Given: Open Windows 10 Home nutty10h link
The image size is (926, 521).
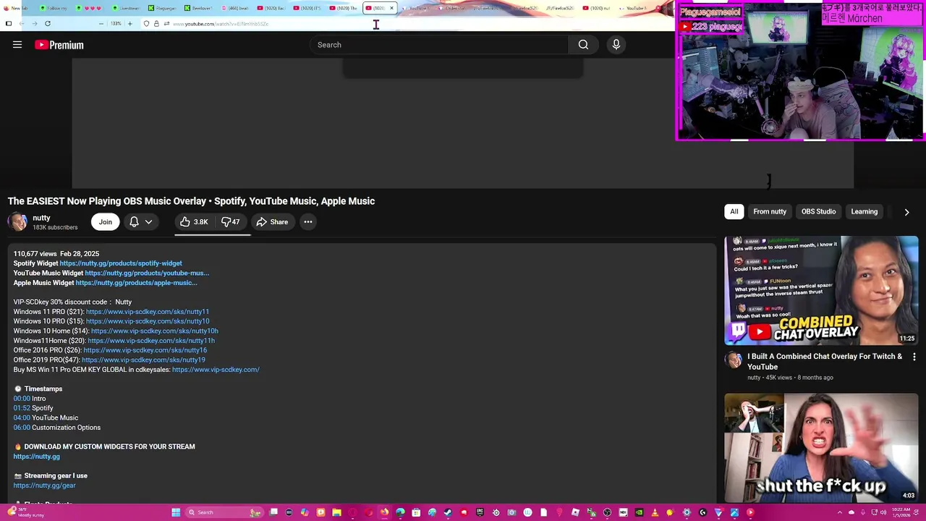Looking at the screenshot, I should pyautogui.click(x=155, y=331).
